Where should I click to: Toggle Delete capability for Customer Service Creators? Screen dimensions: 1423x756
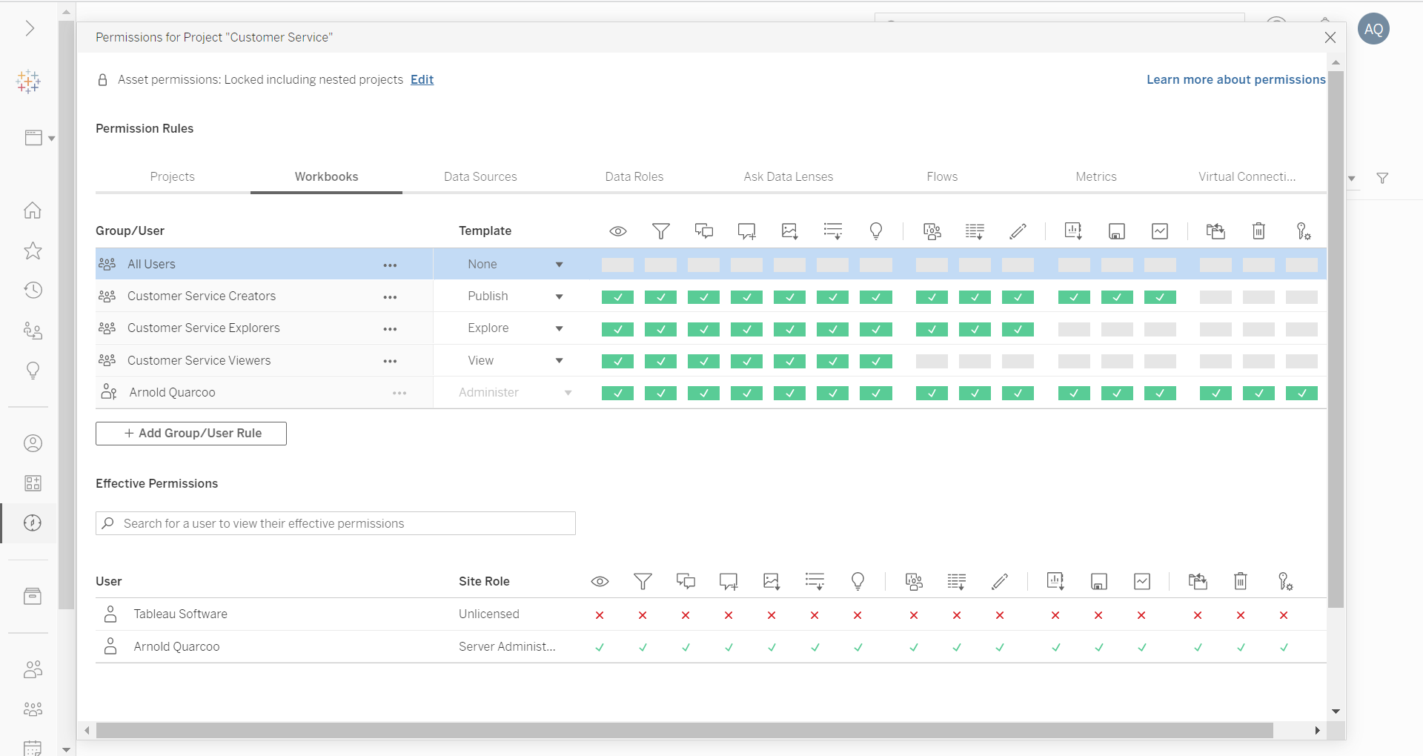[x=1258, y=297]
